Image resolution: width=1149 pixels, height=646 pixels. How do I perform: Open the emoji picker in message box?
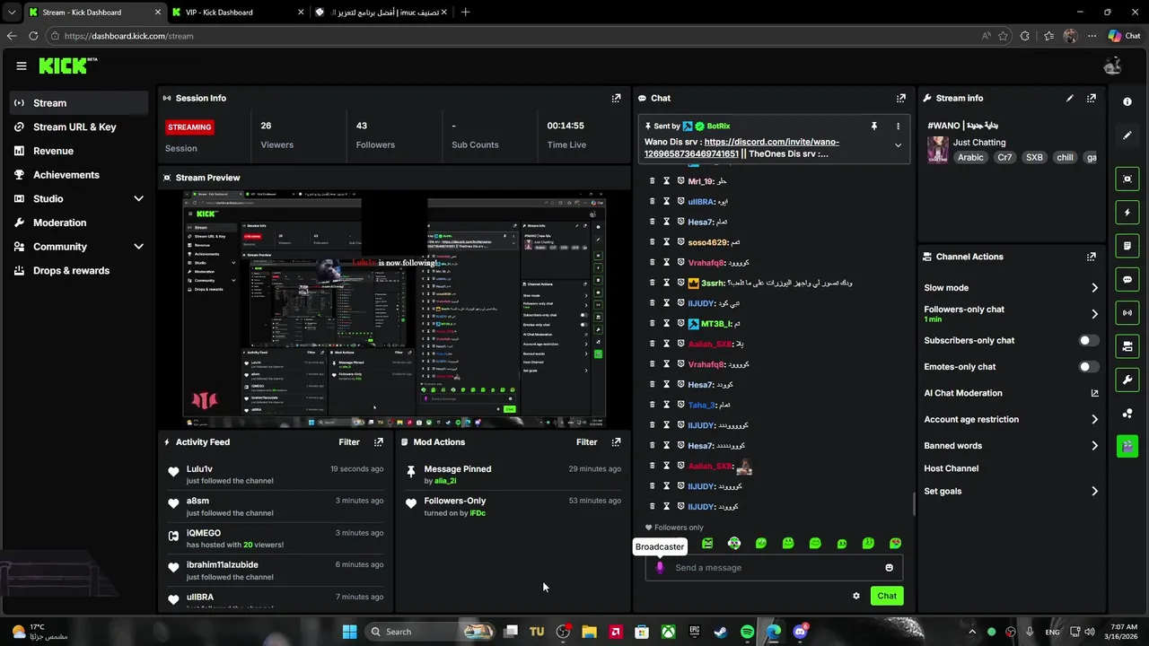tap(890, 568)
